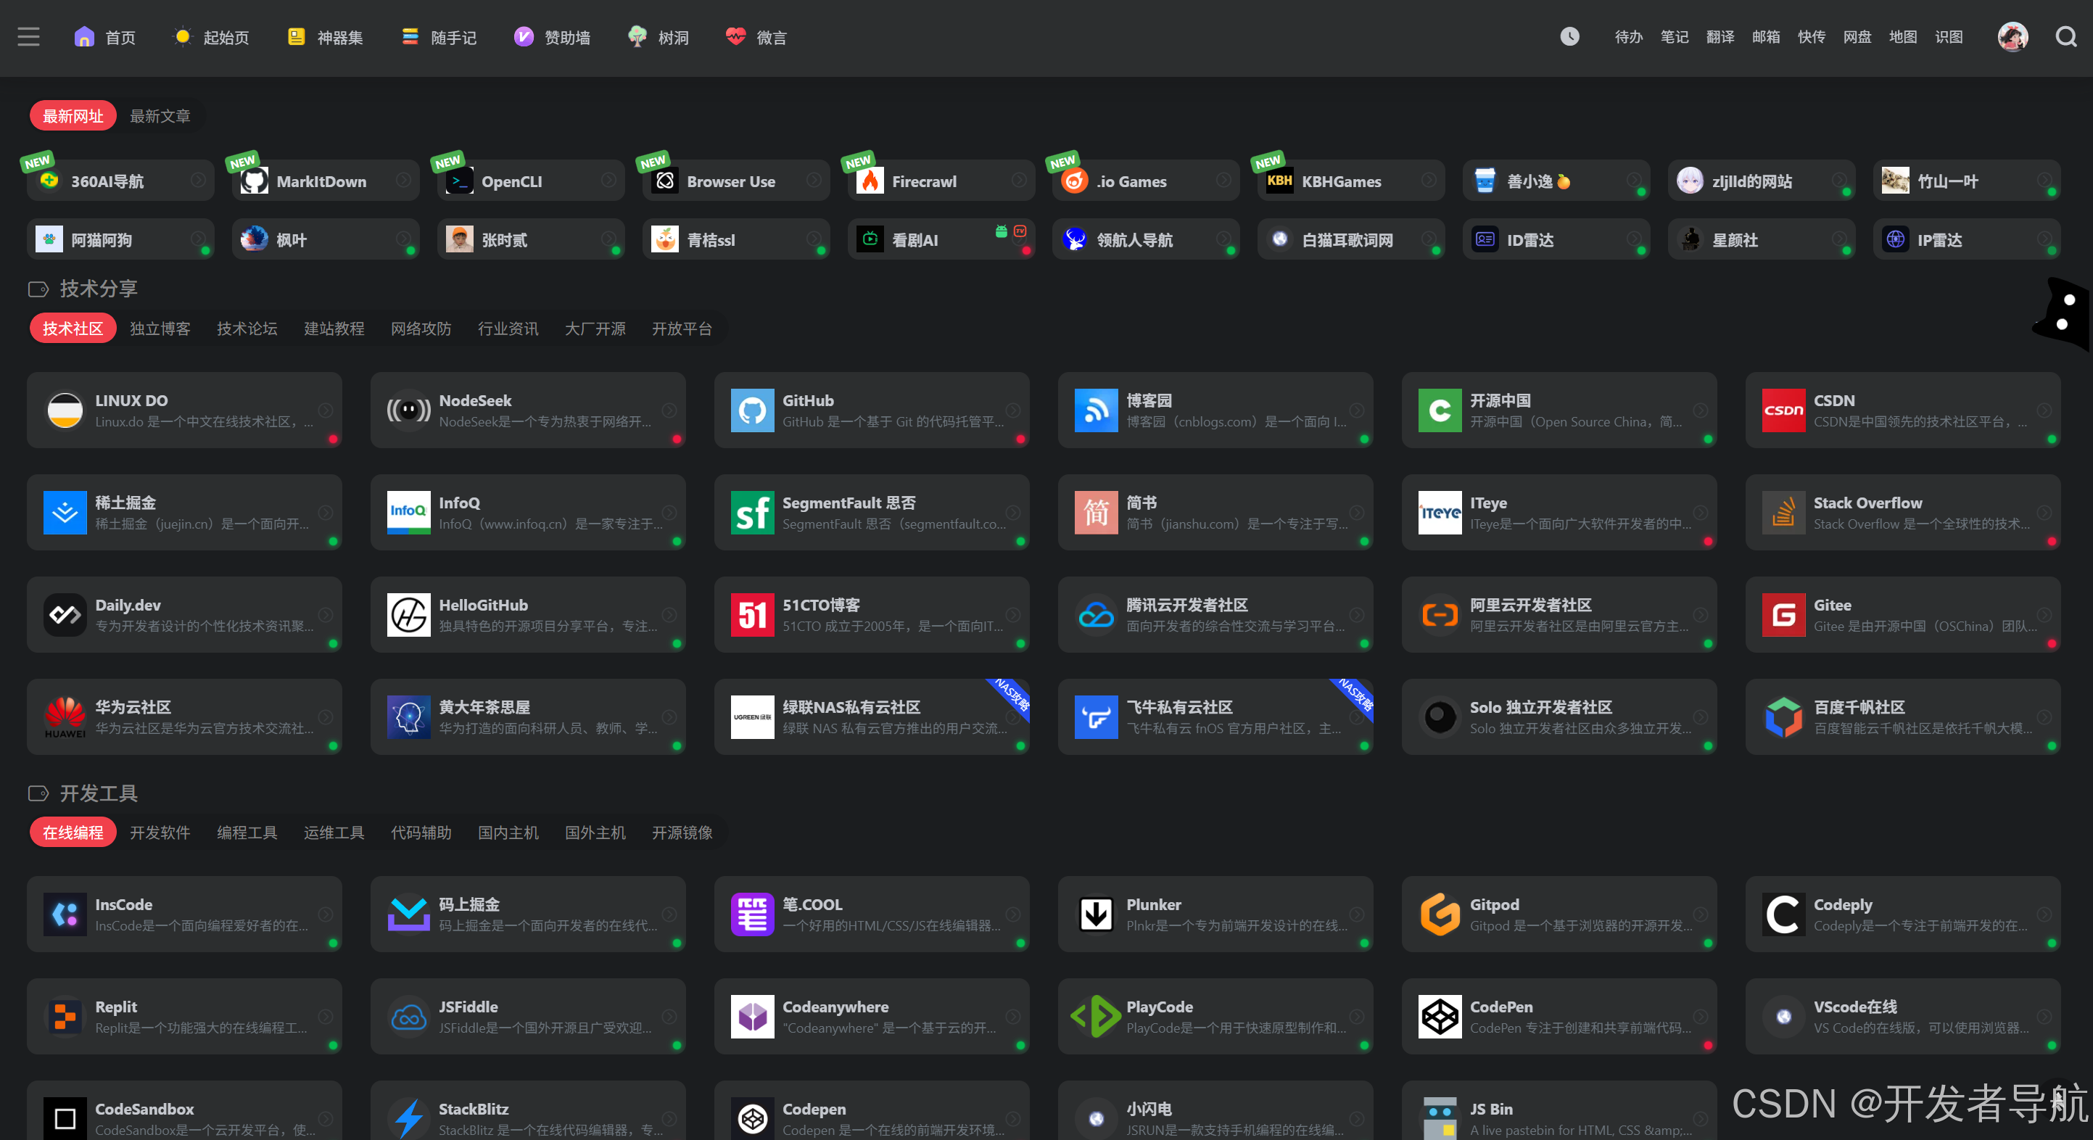Select the 技术论坛 tab
Screen dimensions: 2093x1140
[x=247, y=329]
